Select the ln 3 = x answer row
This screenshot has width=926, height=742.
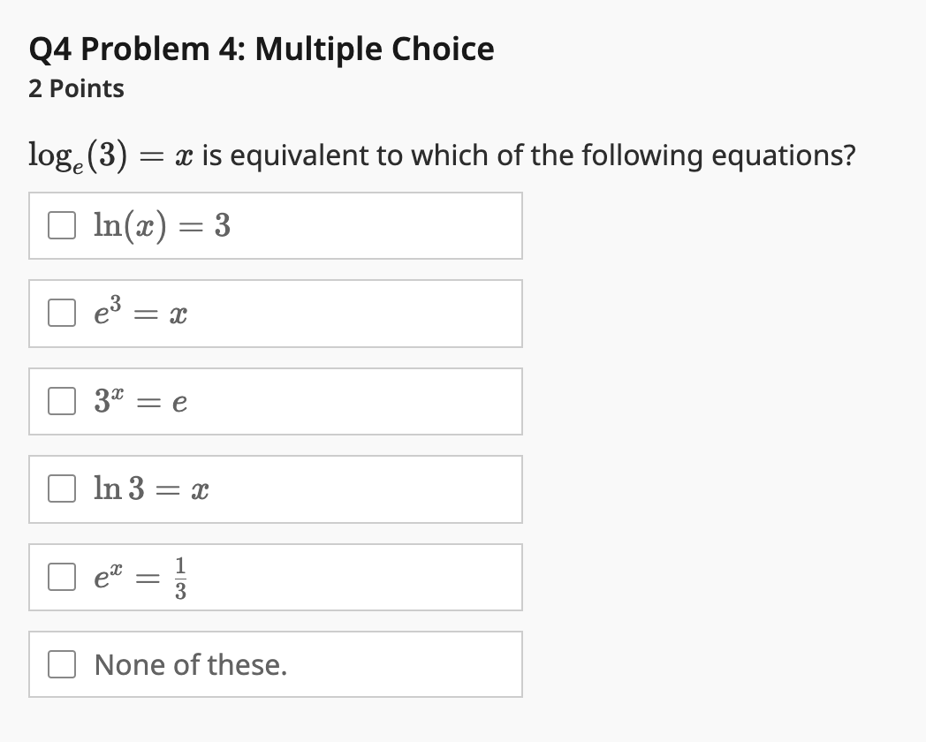(x=276, y=488)
